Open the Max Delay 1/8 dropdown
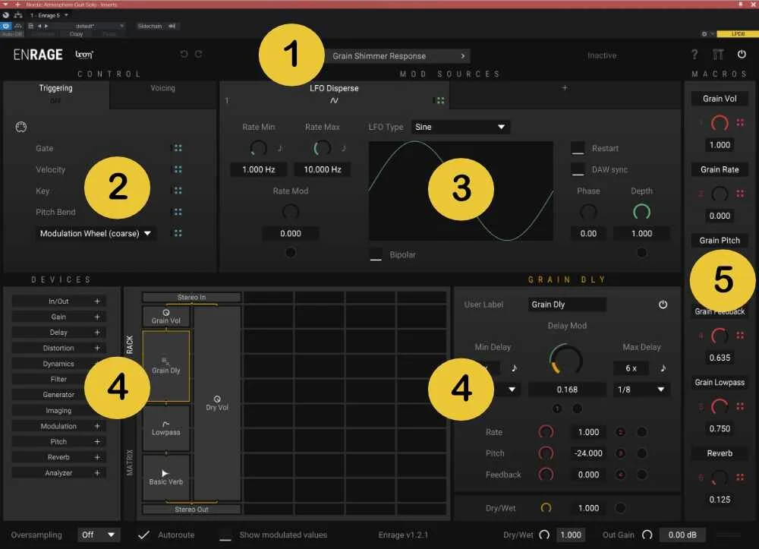The height and width of the screenshot is (549, 759). pos(641,390)
